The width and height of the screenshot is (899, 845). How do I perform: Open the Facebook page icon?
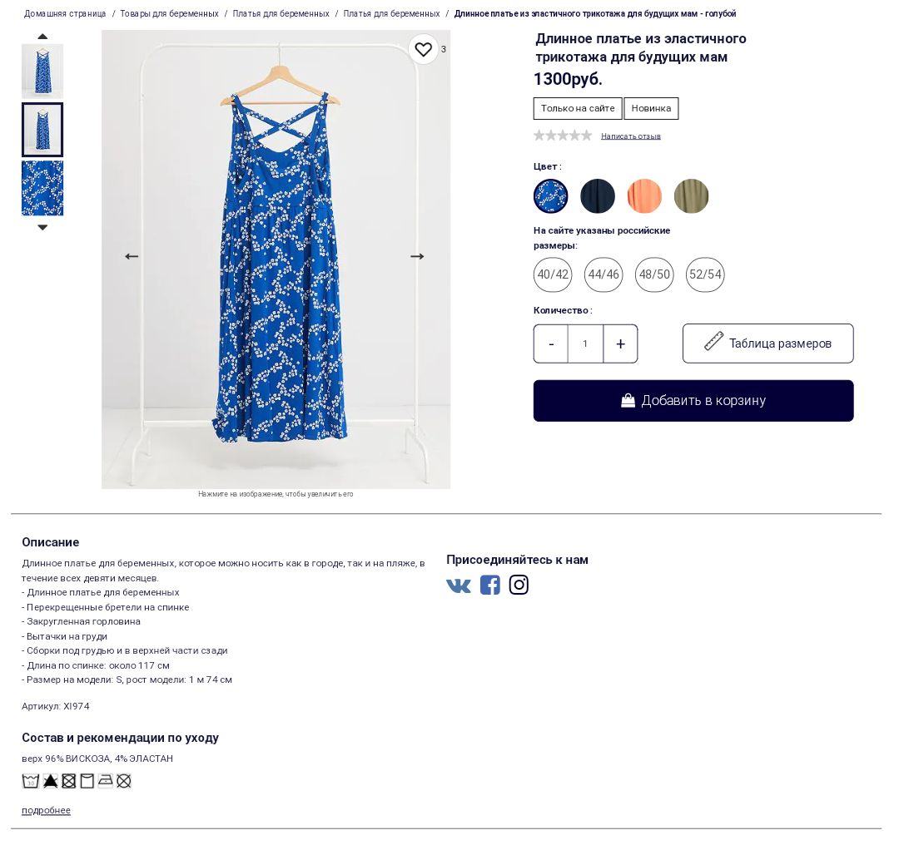489,585
